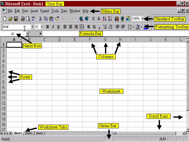Click the Save icon in the standard toolbar
The width and height of the screenshot is (189, 142).
(16, 19)
